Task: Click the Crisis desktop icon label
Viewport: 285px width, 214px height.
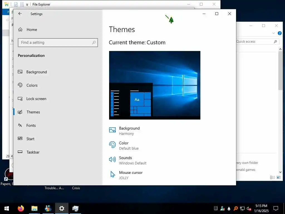Action: click(x=76, y=188)
